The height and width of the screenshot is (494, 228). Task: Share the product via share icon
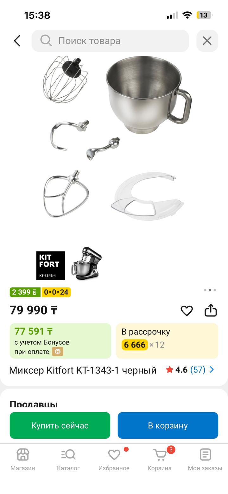pyautogui.click(x=211, y=310)
